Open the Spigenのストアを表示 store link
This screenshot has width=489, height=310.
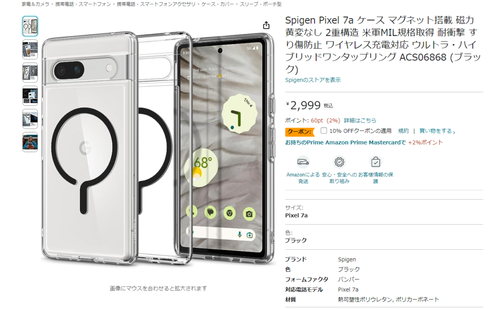313,80
